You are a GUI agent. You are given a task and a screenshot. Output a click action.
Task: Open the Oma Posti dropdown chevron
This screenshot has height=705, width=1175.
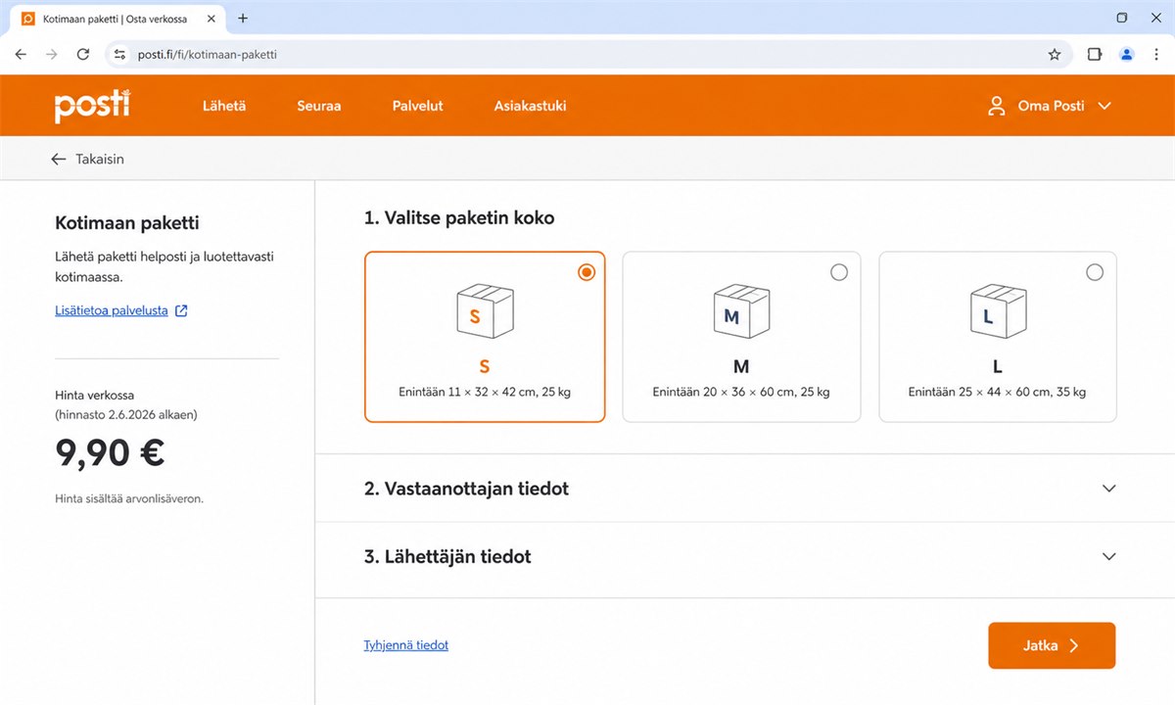1104,106
